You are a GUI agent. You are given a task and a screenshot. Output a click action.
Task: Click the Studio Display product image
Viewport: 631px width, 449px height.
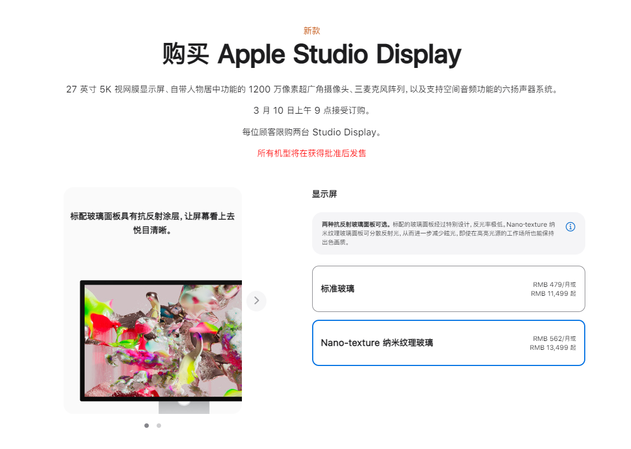161,347
